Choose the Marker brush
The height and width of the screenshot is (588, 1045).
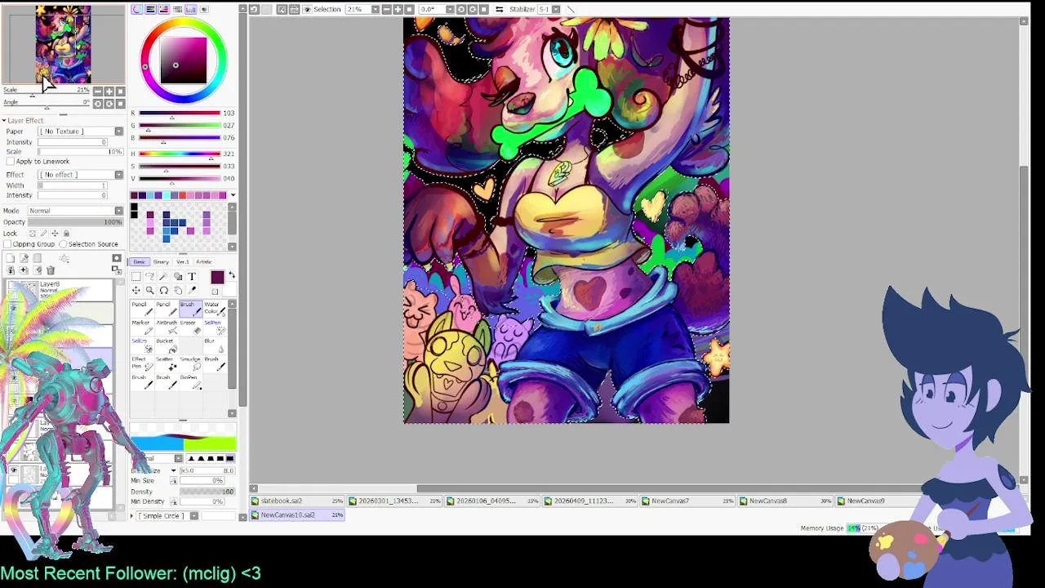pos(143,327)
